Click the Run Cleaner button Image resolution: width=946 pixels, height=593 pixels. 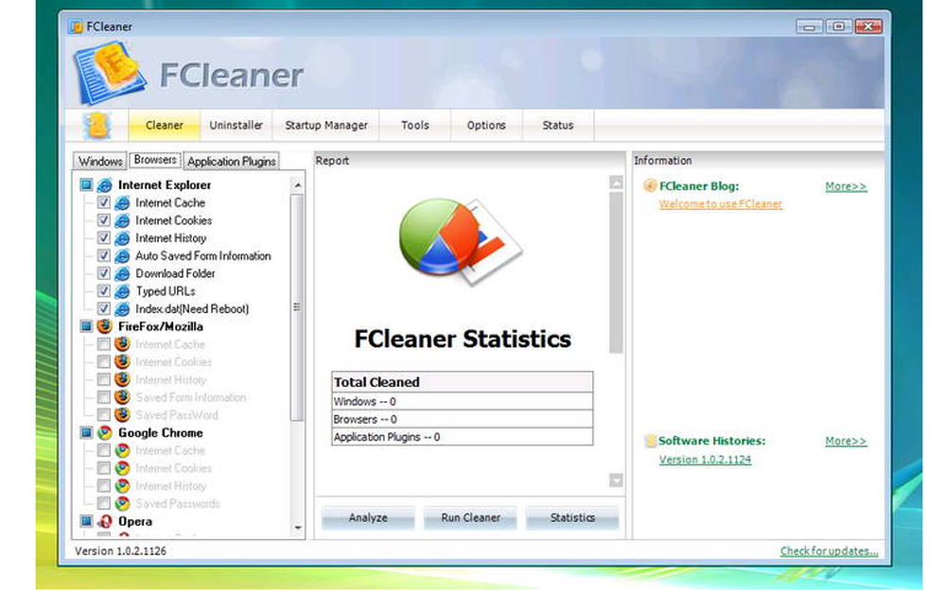point(470,518)
